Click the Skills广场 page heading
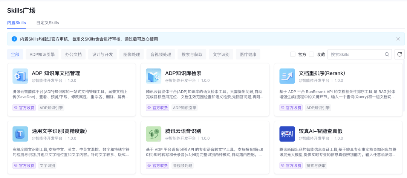The image size is (407, 178). click(21, 11)
